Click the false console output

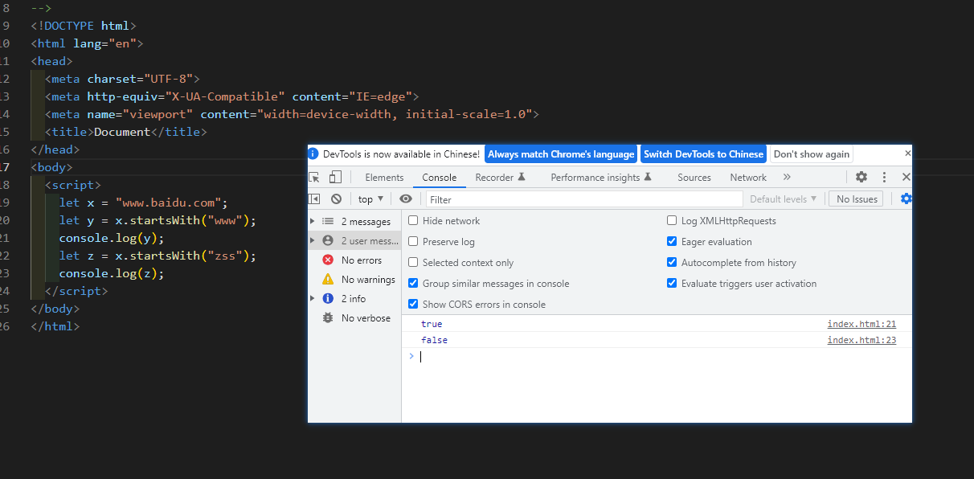tap(434, 340)
